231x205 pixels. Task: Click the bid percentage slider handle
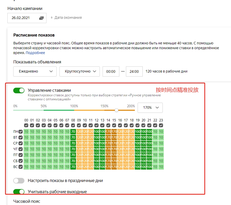tap(116, 110)
